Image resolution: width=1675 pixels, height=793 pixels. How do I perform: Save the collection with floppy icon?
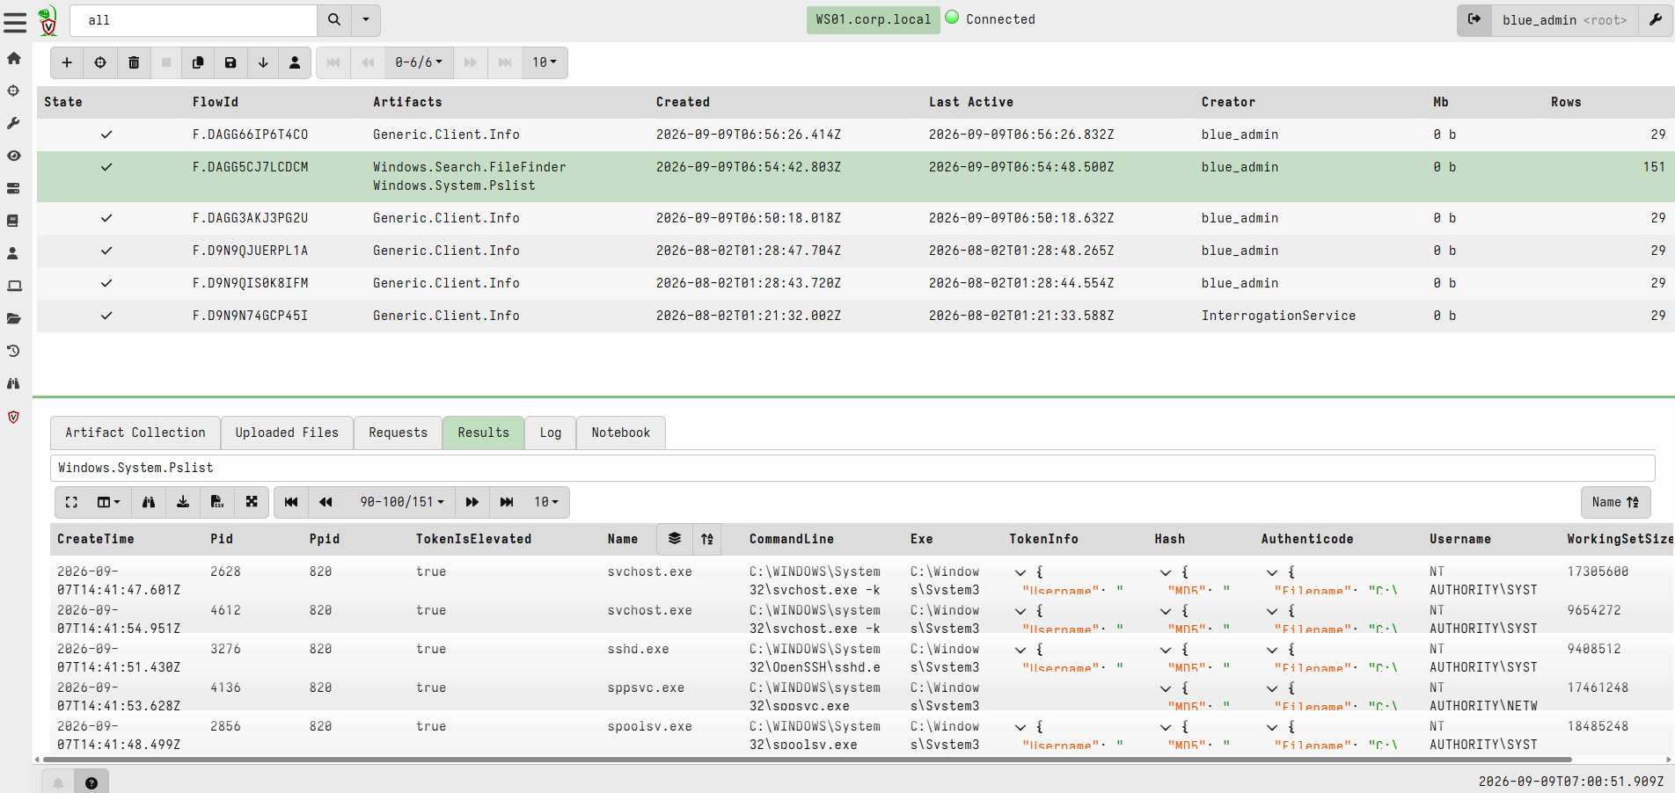pyautogui.click(x=230, y=62)
